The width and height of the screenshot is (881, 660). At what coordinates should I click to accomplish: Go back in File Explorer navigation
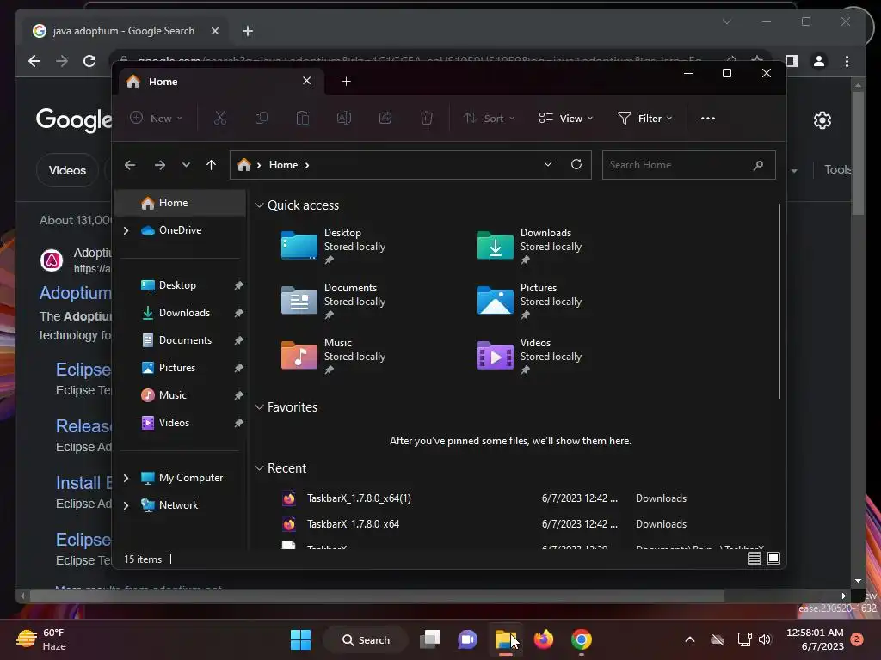(130, 165)
